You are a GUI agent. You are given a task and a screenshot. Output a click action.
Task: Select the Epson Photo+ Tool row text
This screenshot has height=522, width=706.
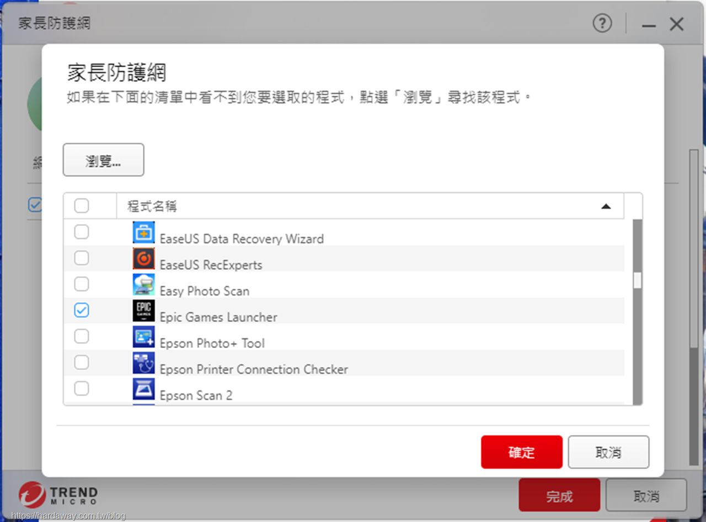click(x=212, y=343)
